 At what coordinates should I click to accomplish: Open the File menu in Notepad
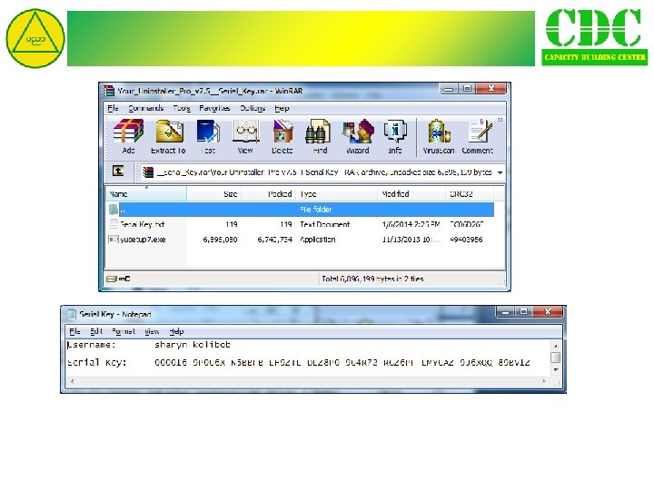[x=74, y=332]
